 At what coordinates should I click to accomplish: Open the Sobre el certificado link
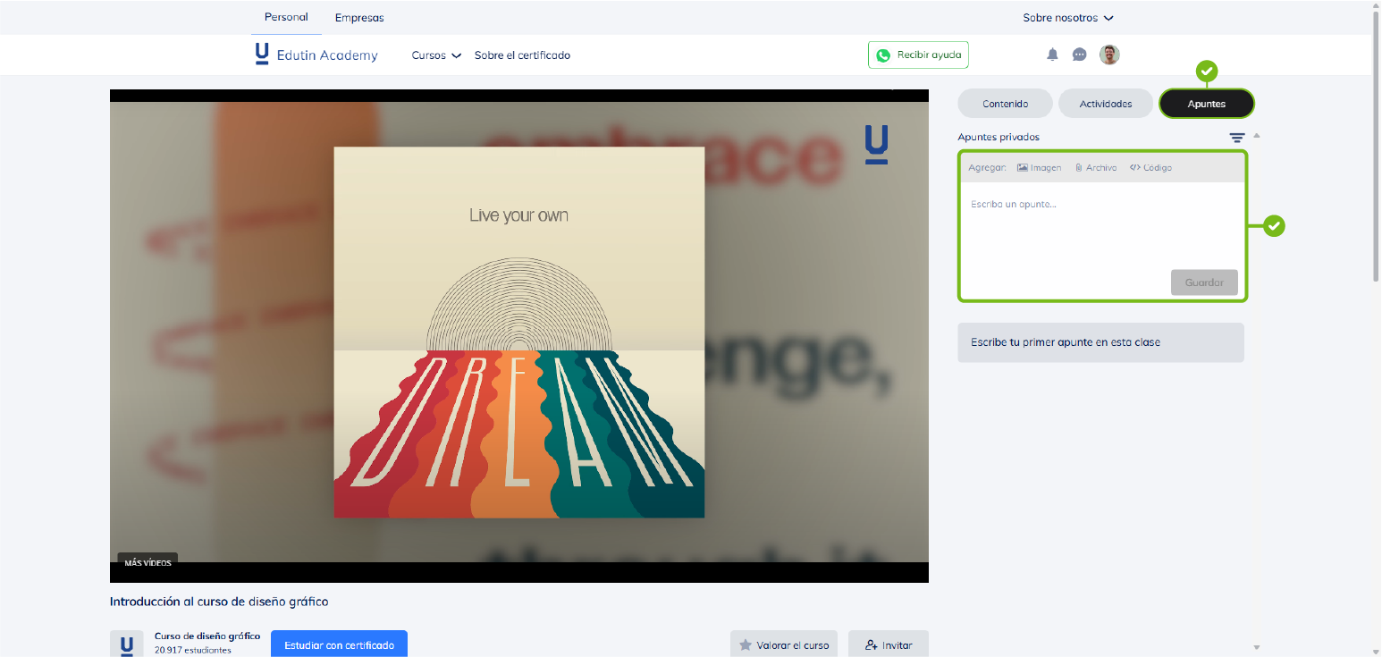click(x=522, y=55)
